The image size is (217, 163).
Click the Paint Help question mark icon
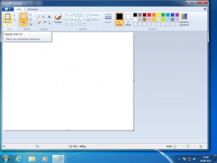[x=205, y=9]
